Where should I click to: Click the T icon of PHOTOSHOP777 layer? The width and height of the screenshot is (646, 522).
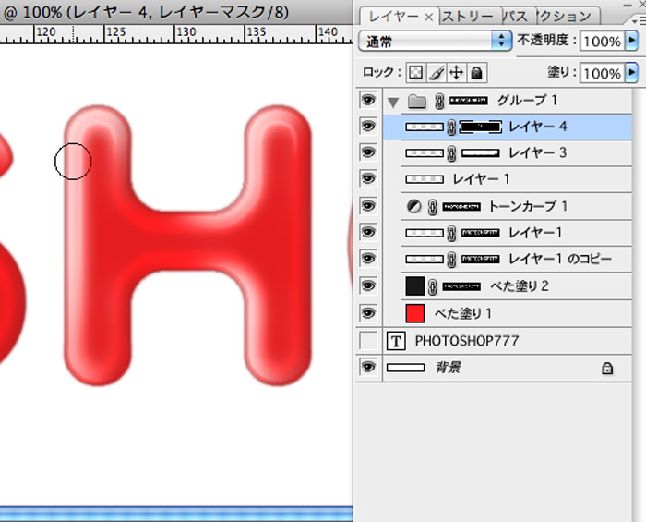[x=397, y=341]
